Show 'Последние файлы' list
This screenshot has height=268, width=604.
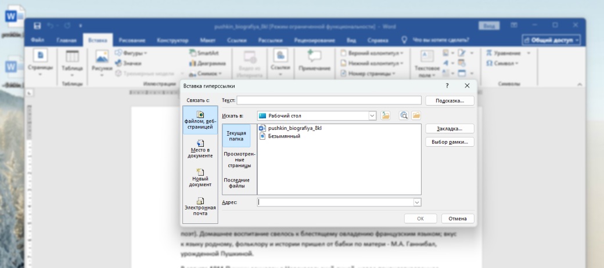click(236, 183)
